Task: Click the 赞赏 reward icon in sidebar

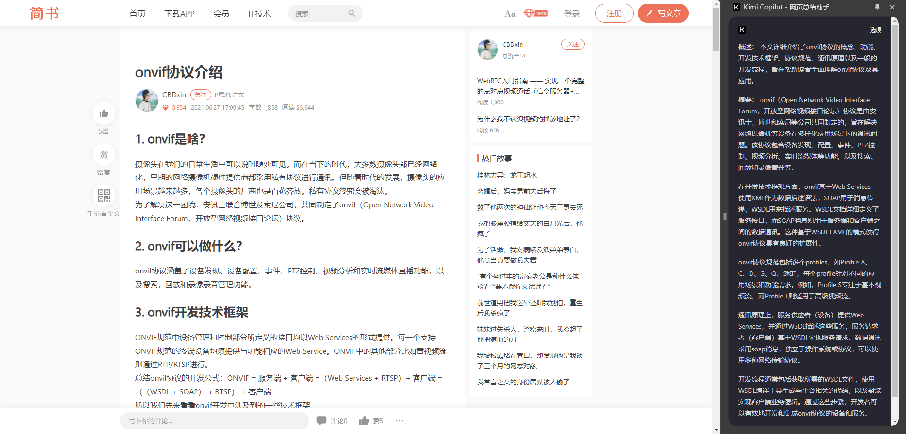Action: click(103, 154)
